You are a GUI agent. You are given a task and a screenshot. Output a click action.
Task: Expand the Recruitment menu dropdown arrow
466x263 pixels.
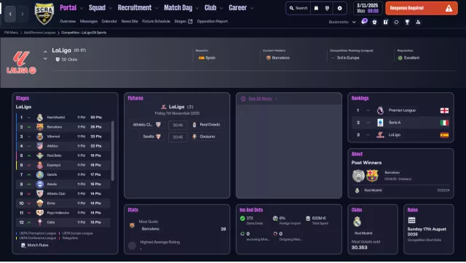coord(157,8)
